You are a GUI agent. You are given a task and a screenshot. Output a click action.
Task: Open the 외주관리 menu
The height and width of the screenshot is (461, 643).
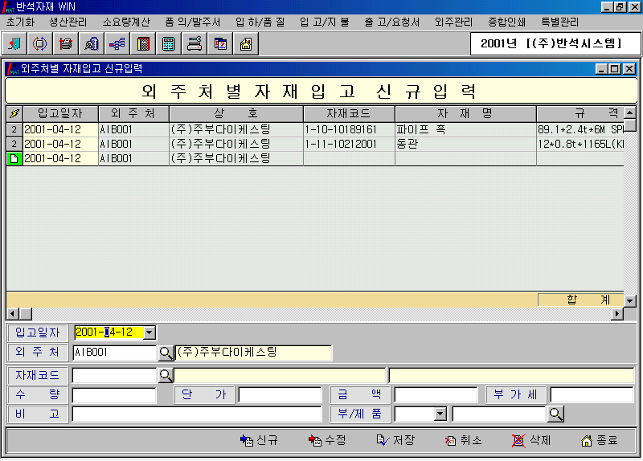pyautogui.click(x=453, y=22)
